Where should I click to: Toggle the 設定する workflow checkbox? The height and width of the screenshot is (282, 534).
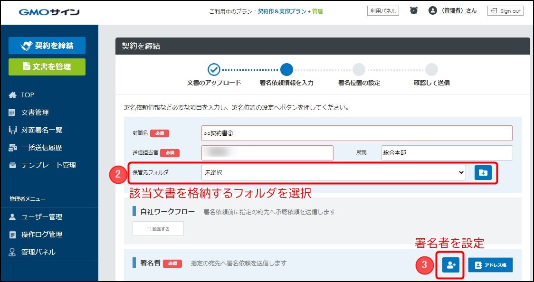pos(158,229)
